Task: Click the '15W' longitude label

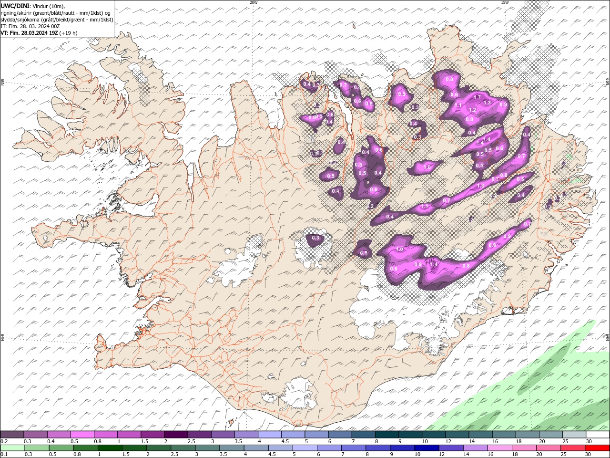Action: click(x=504, y=2)
